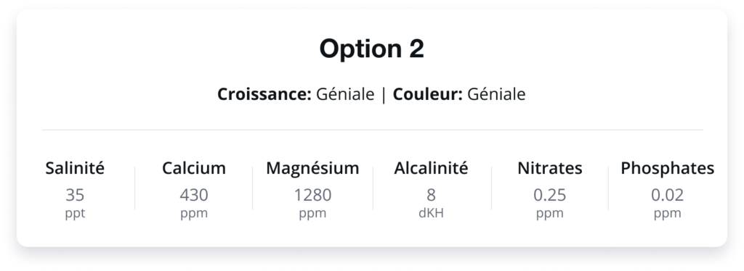Click the calcium value 430
744x271 pixels.
pyautogui.click(x=194, y=195)
